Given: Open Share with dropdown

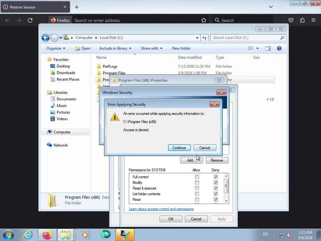Looking at the screenshot, I should (x=151, y=48).
